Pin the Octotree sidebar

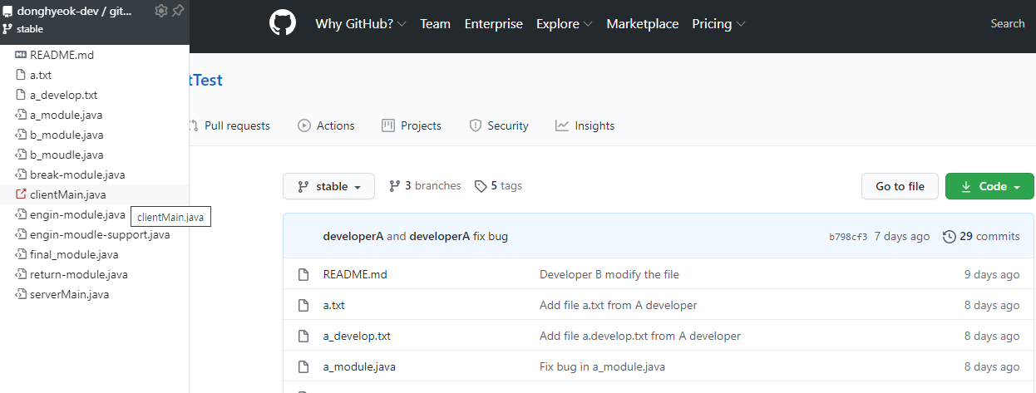click(x=178, y=11)
